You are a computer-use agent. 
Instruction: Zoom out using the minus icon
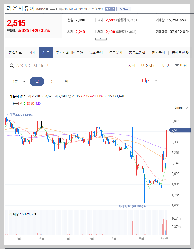click(172, 81)
